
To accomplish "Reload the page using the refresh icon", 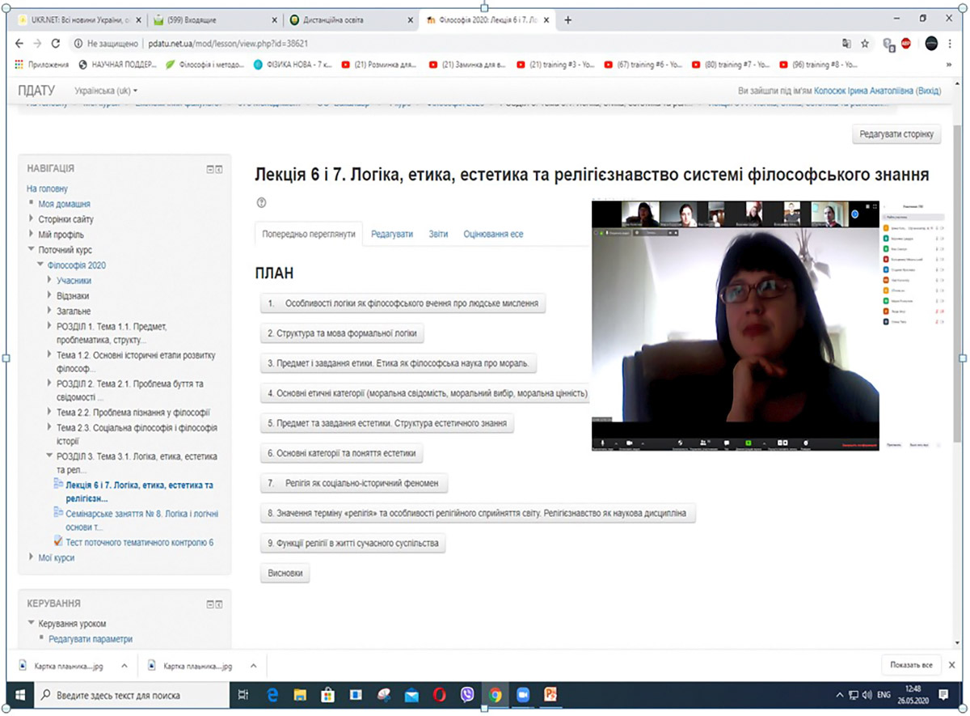I will click(56, 44).
